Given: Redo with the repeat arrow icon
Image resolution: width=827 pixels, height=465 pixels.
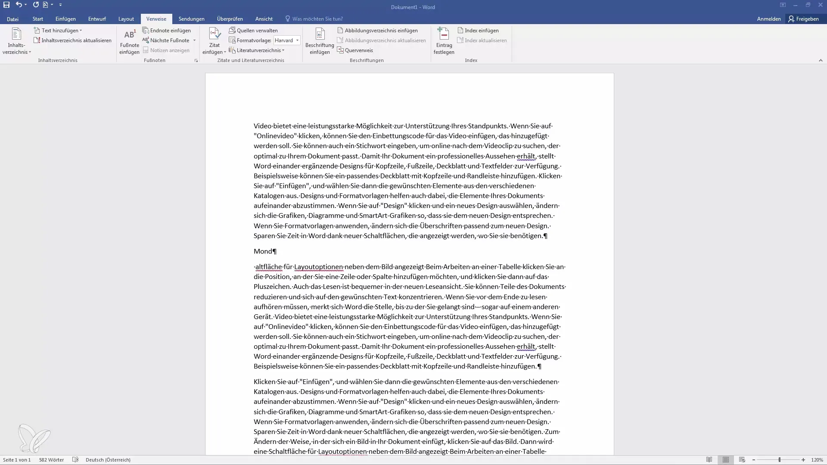Looking at the screenshot, I should point(36,5).
